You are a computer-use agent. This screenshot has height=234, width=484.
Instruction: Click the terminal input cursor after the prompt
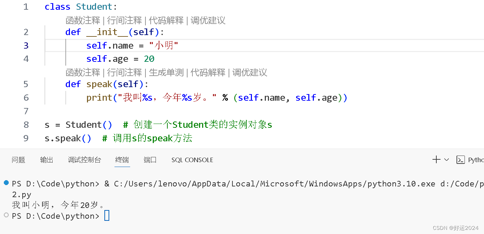(106, 216)
